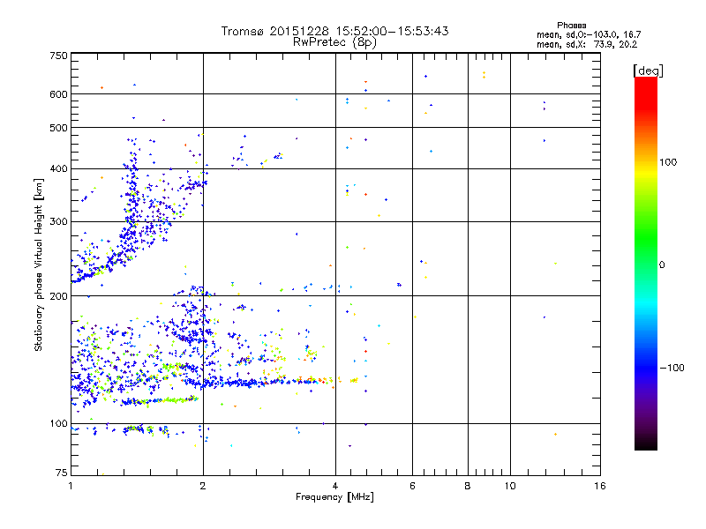
Task: Click the "750" height axis tick label
Action: 58,56
